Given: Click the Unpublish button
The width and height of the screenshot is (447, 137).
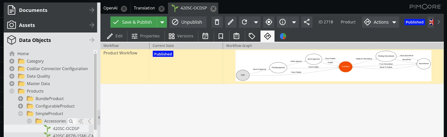Looking at the screenshot, I should 188,22.
